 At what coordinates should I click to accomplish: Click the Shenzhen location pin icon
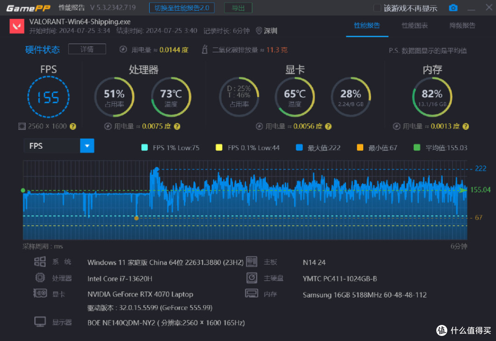coord(259,31)
